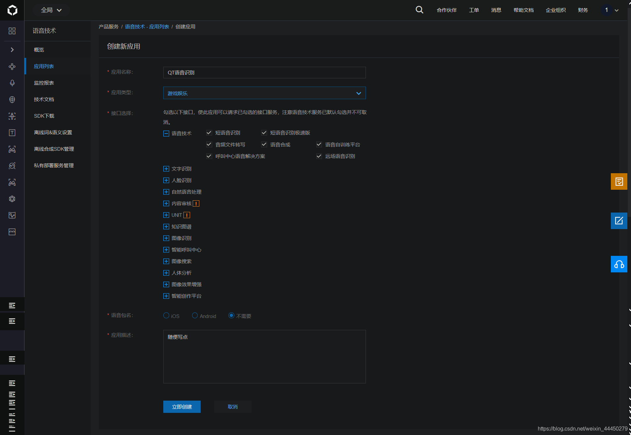Expand the 图像搜索 group
The width and height of the screenshot is (631, 435).
point(166,261)
